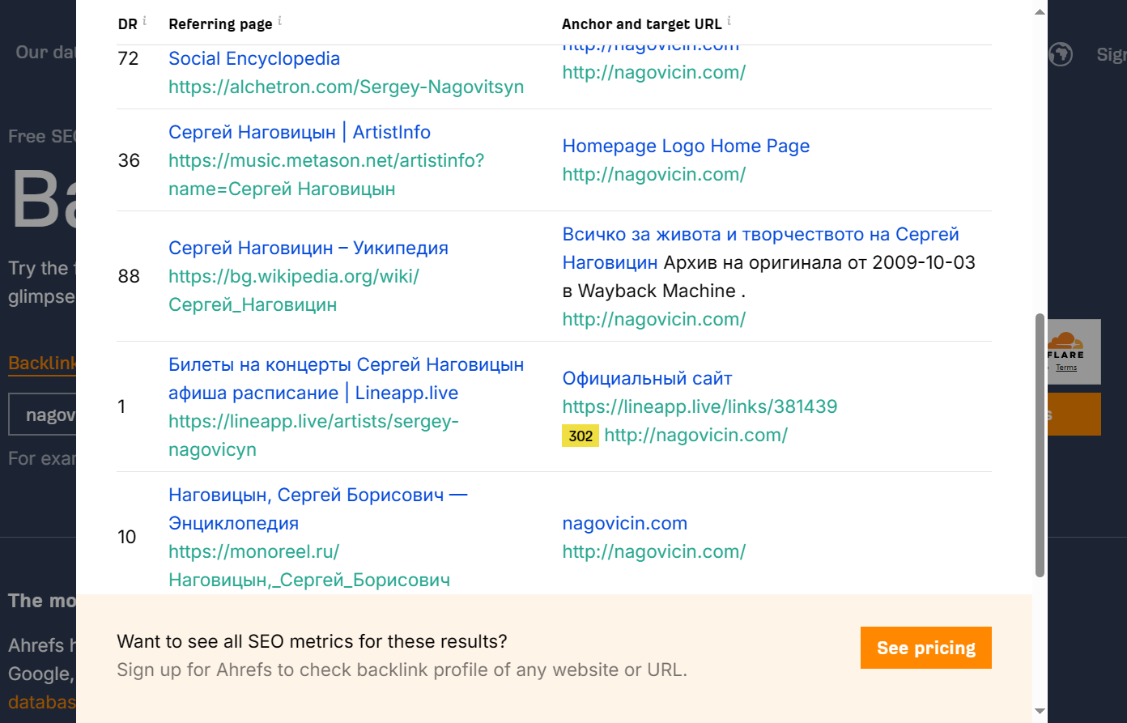Click the scrollbar up arrow
This screenshot has width=1127, height=723.
pos(1040,11)
